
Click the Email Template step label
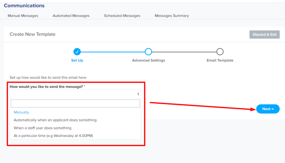[x=220, y=61]
